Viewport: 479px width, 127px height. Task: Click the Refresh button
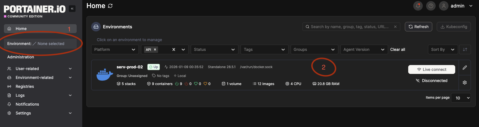click(x=419, y=27)
